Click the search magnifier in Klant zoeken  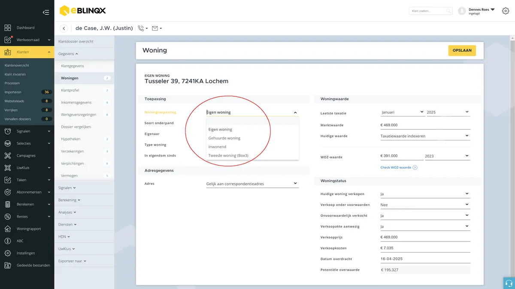(448, 11)
